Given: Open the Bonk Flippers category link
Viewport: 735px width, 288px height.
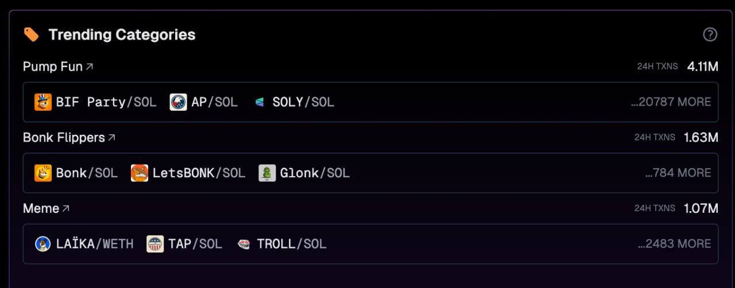Looking at the screenshot, I should click(69, 138).
